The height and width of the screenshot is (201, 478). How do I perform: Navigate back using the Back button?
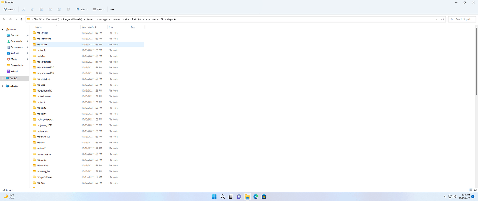[4, 19]
